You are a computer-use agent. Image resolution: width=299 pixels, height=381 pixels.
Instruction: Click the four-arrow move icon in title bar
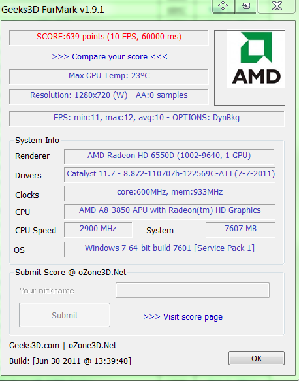click(x=223, y=6)
